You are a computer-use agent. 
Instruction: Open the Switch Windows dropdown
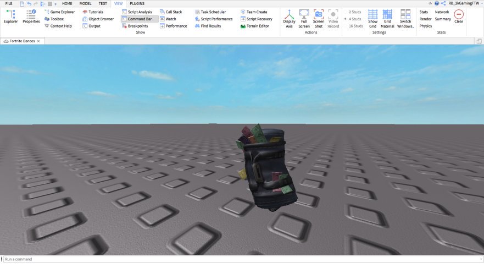point(405,19)
